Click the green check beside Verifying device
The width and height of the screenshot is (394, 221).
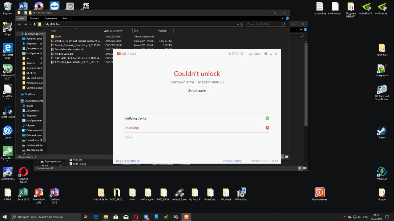coord(267,118)
